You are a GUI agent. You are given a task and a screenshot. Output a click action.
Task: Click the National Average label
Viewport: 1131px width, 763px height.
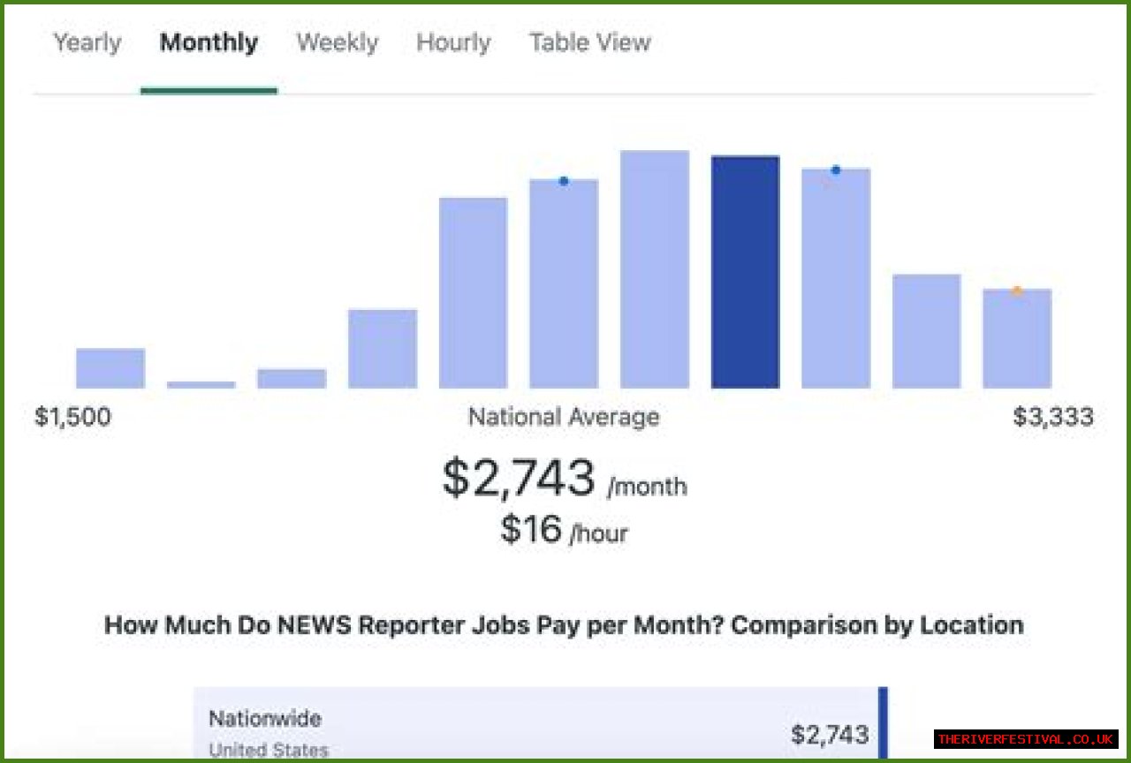pos(564,417)
